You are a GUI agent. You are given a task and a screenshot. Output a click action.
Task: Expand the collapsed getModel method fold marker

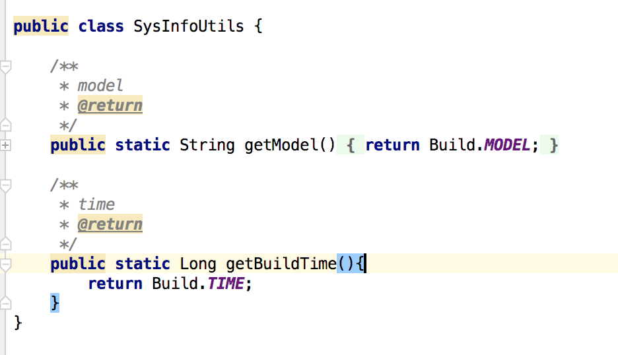[x=5, y=145]
